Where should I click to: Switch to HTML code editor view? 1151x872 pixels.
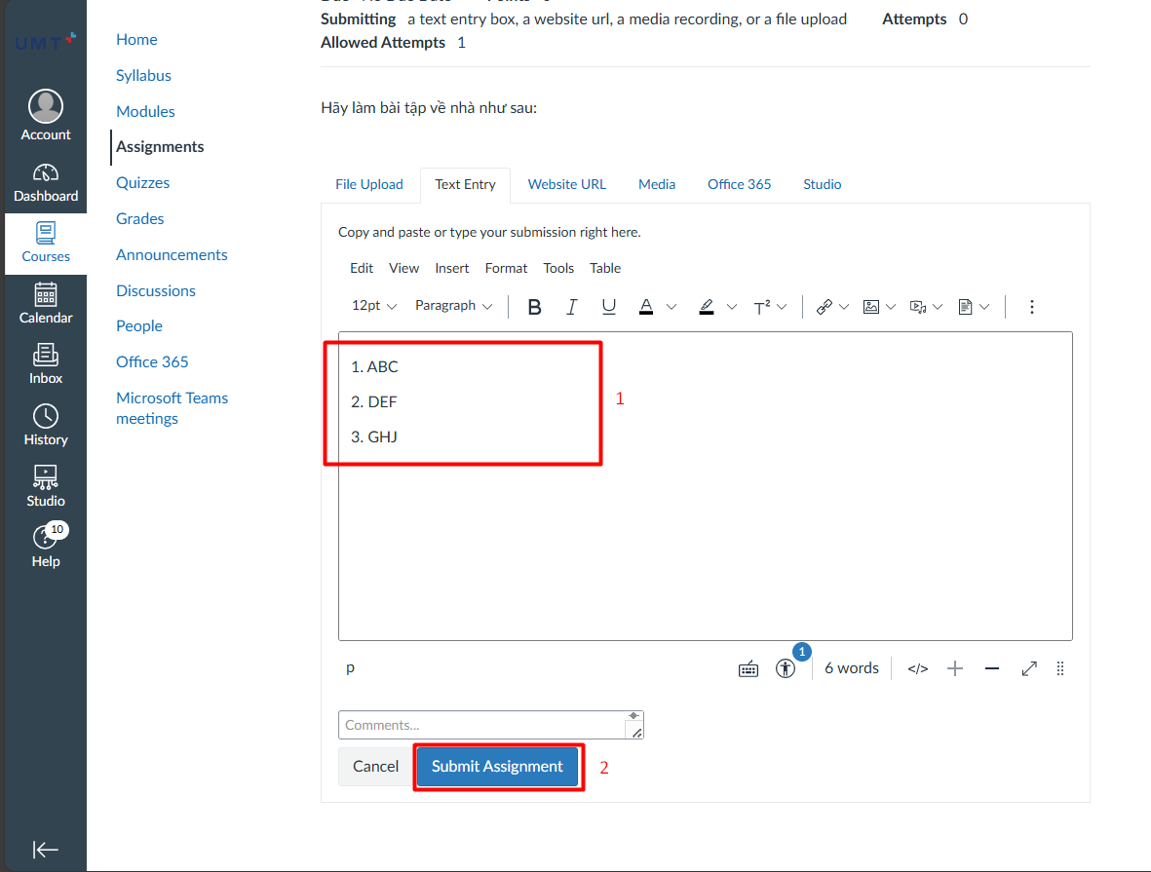(x=917, y=668)
